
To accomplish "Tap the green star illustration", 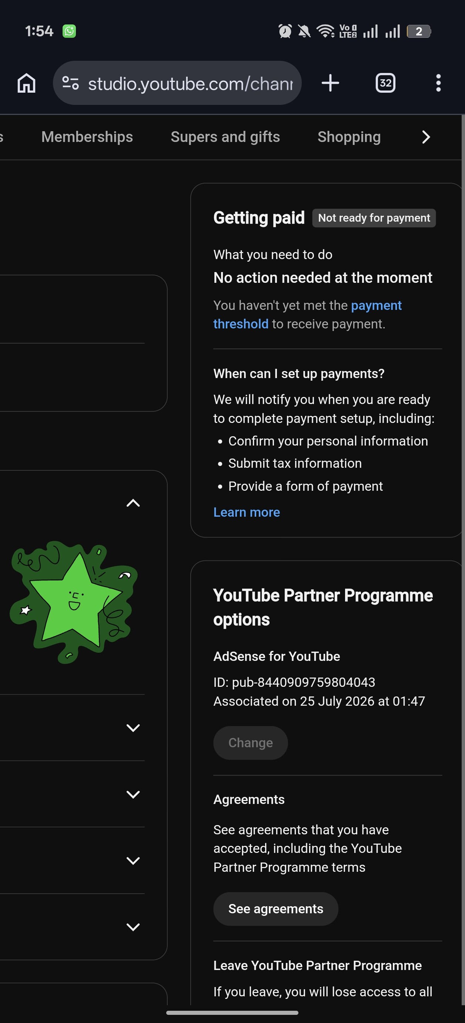I will point(74,602).
